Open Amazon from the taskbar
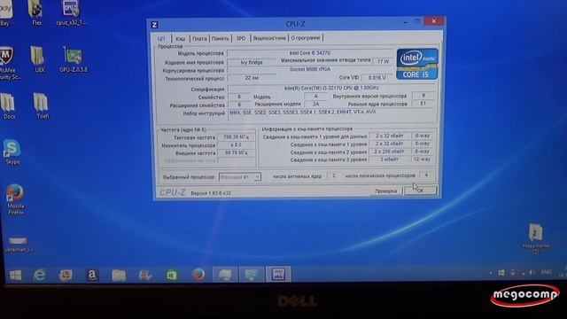Image resolution: width=567 pixels, height=319 pixels. point(92,275)
